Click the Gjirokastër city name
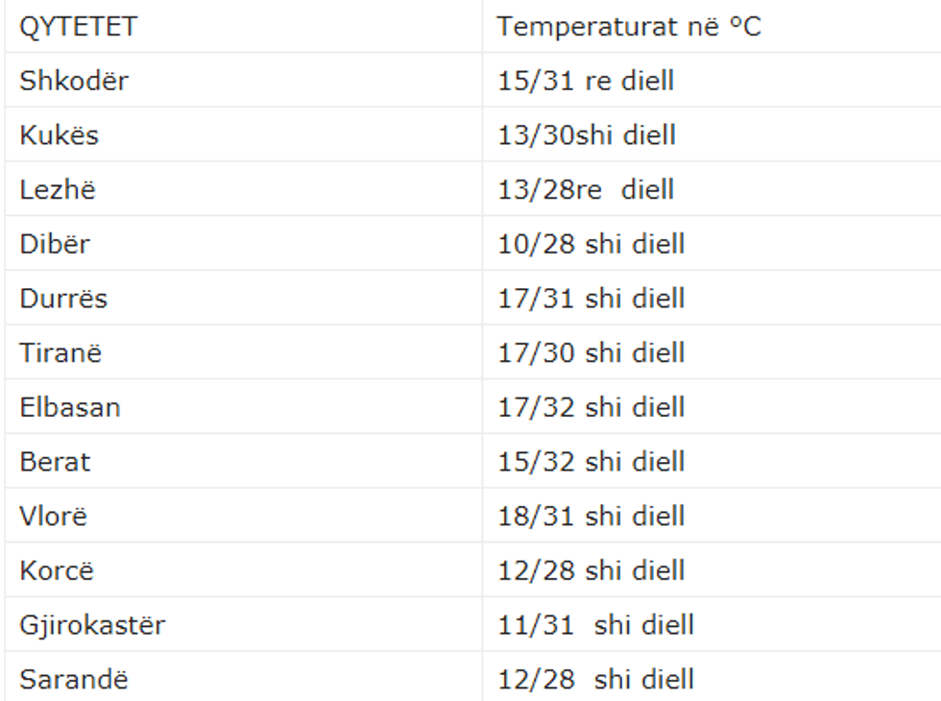Viewport: 941px width, 701px height. tap(92, 626)
